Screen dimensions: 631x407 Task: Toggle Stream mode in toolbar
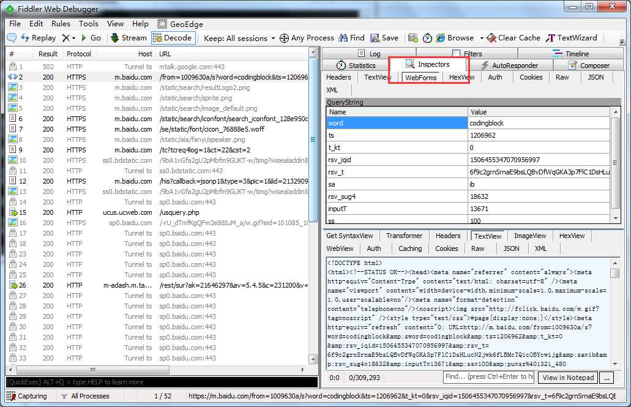129,38
